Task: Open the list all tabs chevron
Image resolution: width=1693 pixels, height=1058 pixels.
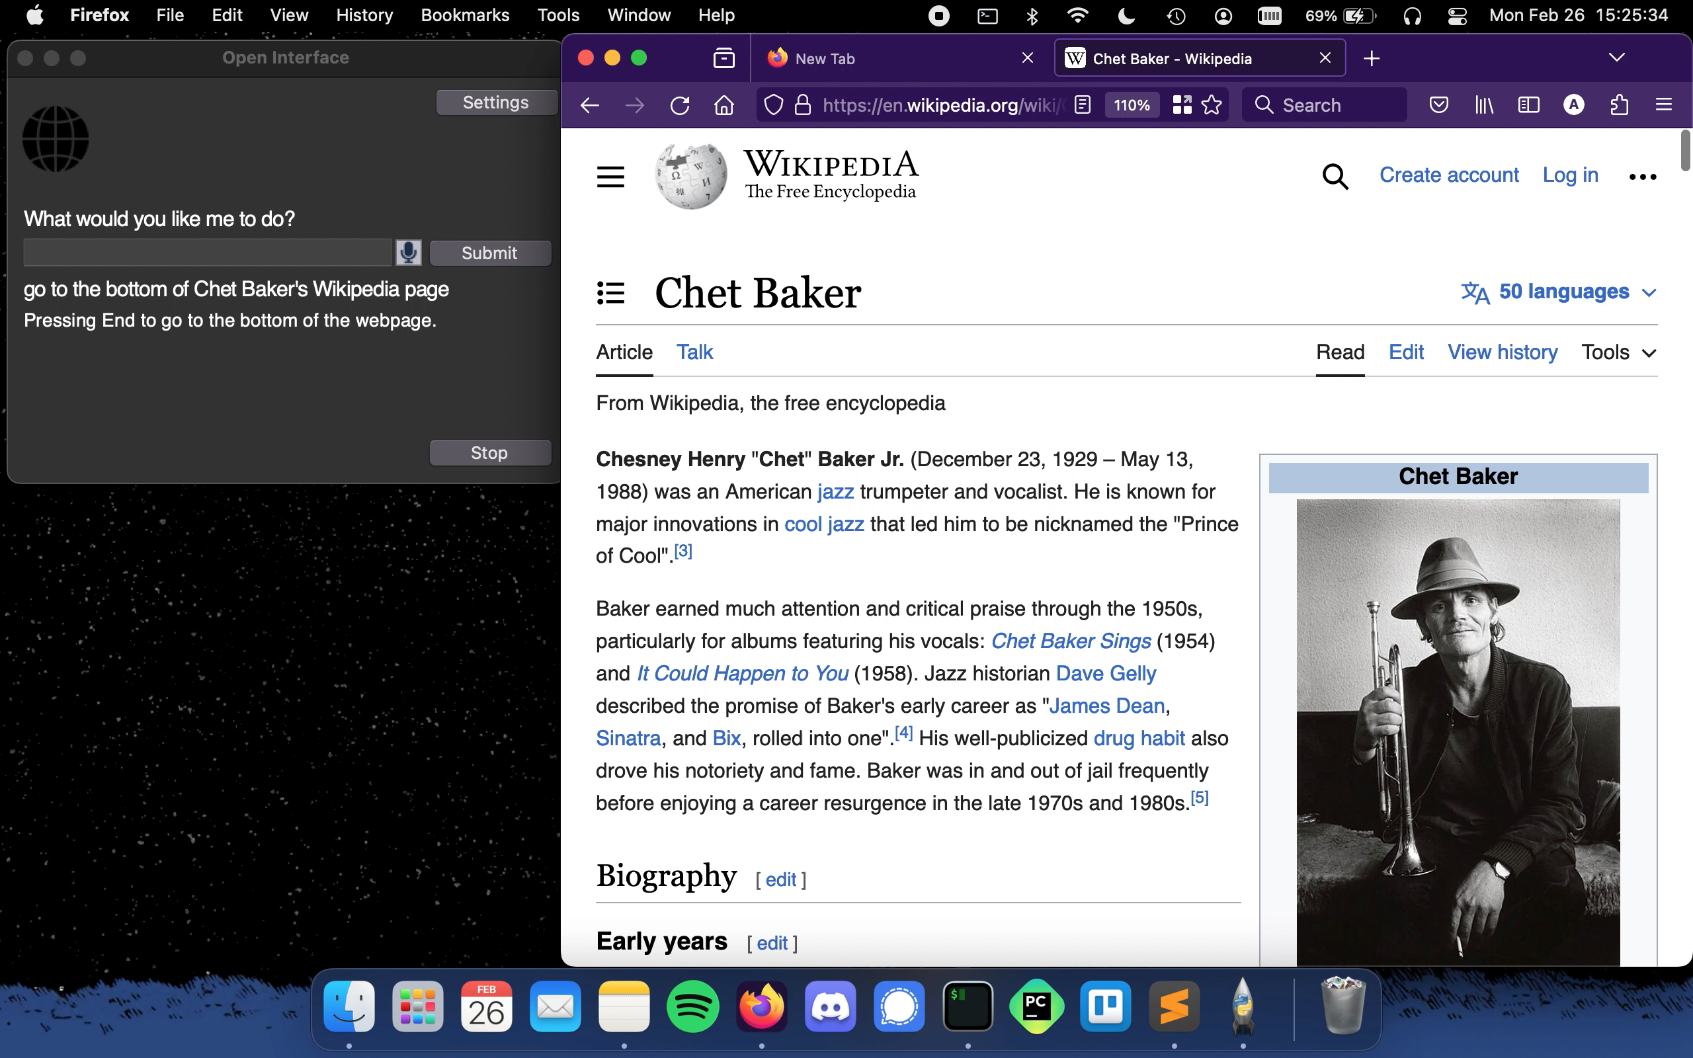Action: (x=1616, y=58)
